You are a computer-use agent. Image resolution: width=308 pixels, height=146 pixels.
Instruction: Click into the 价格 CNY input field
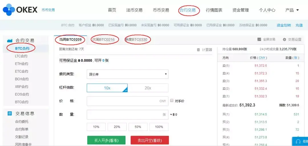(x=127, y=101)
